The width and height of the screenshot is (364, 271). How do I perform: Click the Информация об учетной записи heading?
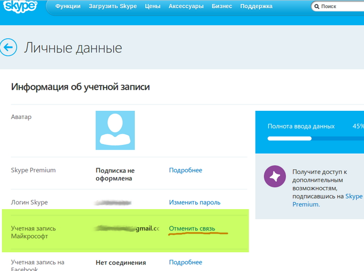click(x=80, y=87)
